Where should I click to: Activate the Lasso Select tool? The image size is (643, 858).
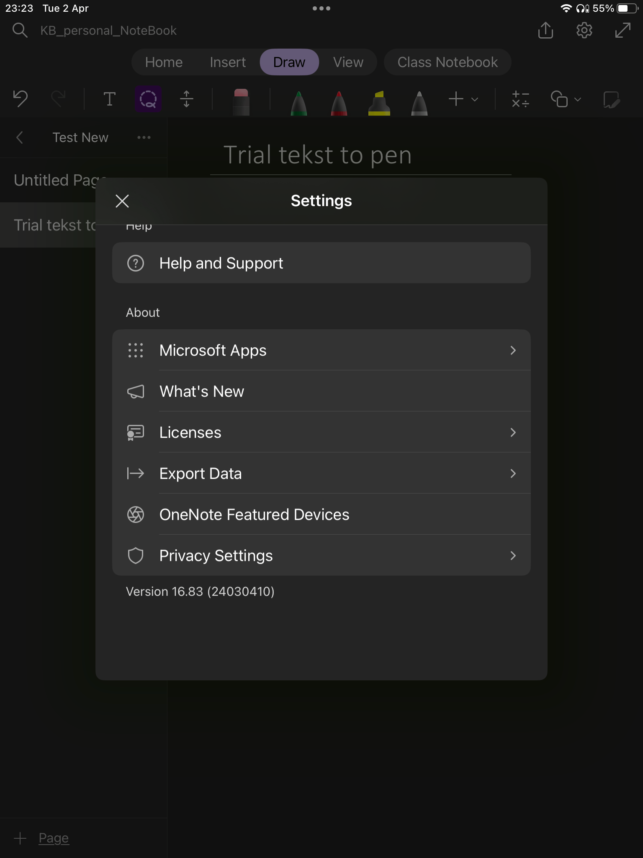pyautogui.click(x=148, y=99)
